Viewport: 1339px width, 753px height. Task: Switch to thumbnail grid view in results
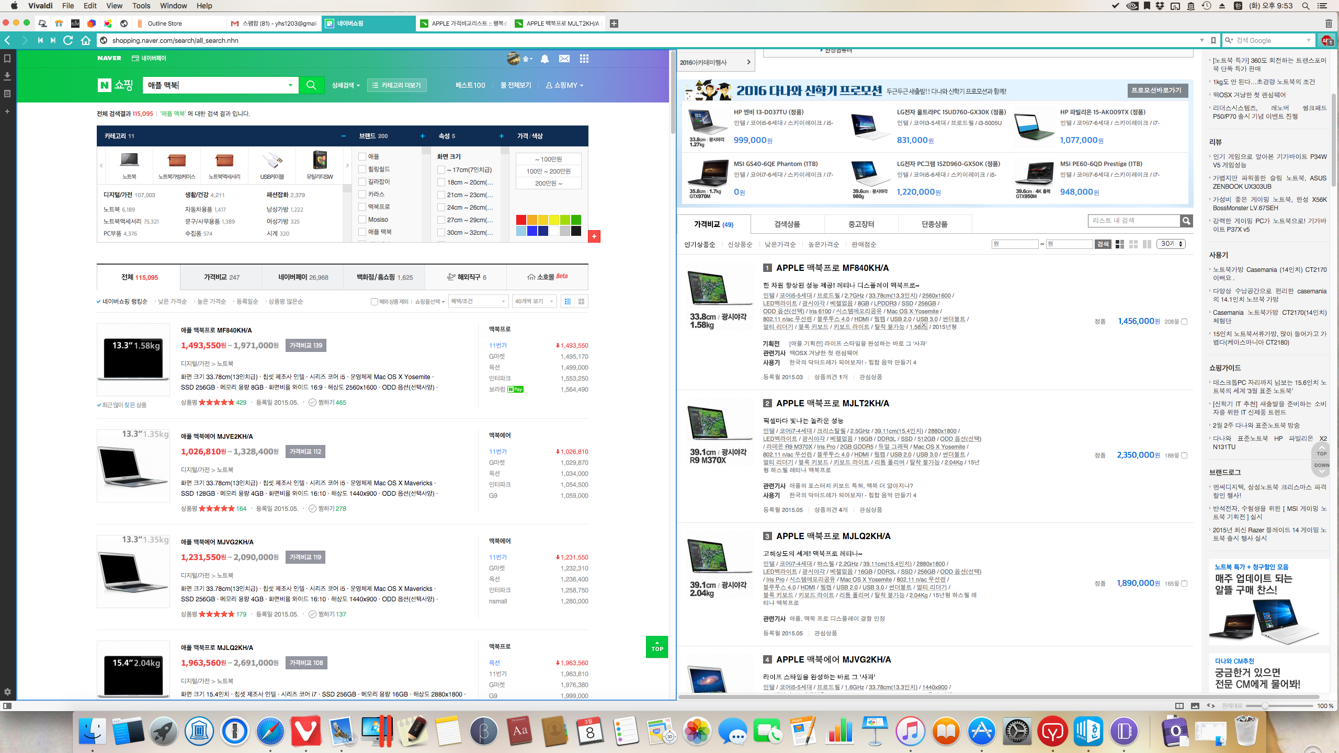coord(581,301)
